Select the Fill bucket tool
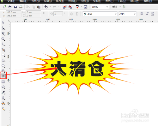 [x=3, y=103]
